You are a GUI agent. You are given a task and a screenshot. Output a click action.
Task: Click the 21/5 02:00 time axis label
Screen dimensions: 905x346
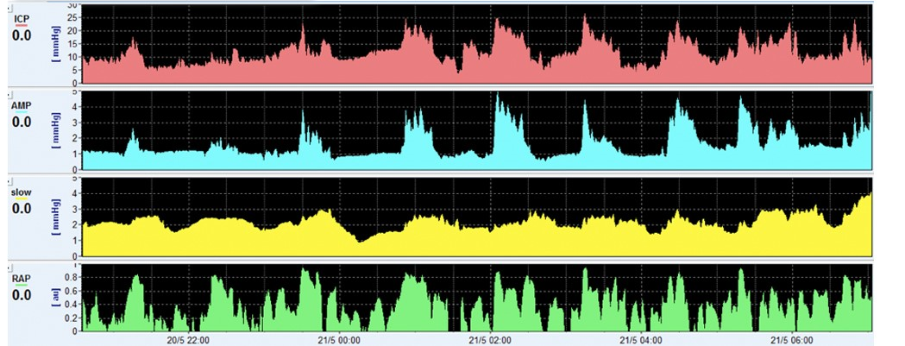point(490,339)
